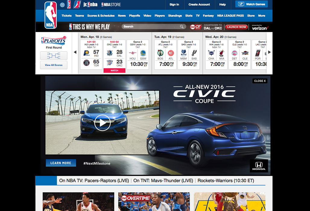Click the Boston Celtics logo
310x211 pixels.
coord(160,53)
